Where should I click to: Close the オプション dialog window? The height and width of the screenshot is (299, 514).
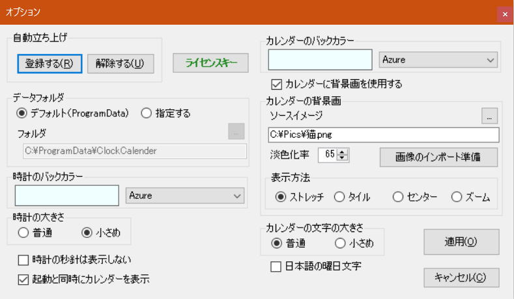[505, 14]
